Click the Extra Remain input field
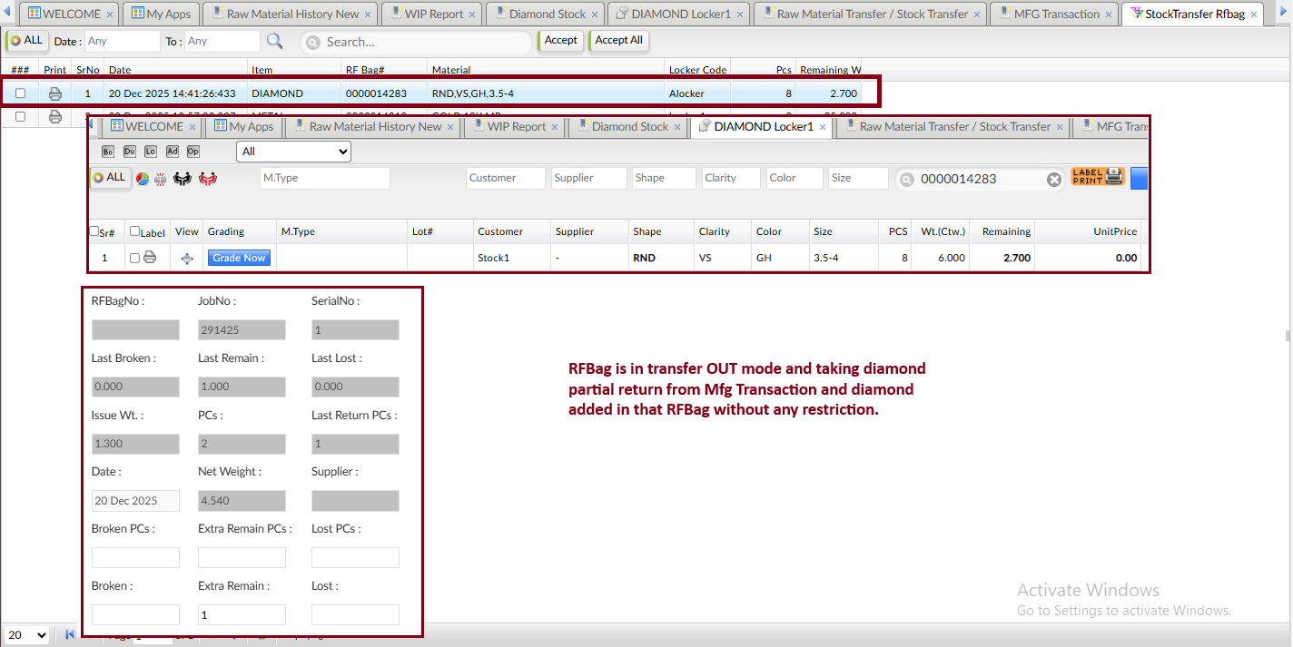Viewport: 1293px width, 647px height. click(242, 615)
